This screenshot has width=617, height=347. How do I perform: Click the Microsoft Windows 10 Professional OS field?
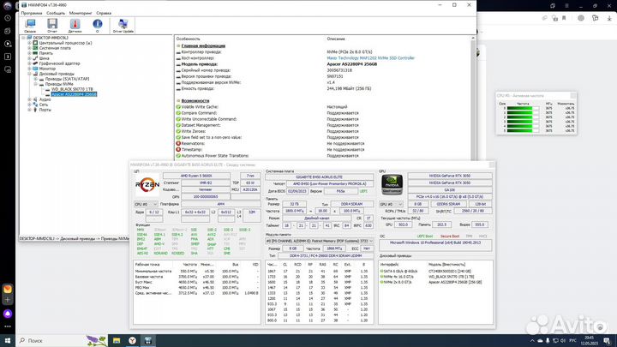click(x=435, y=245)
